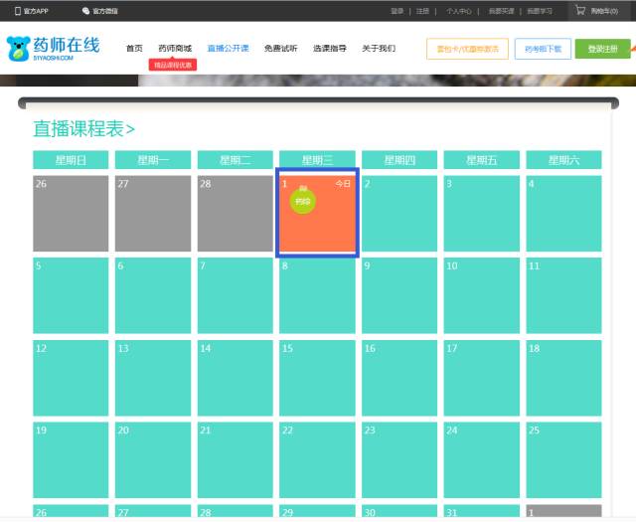The image size is (636, 522).
Task: Select the gray calendar cell dated 28
Action: tap(236, 214)
